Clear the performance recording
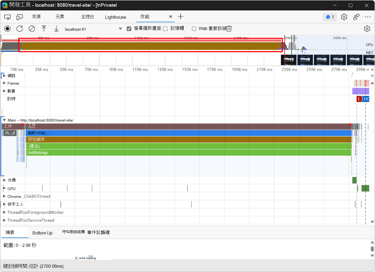The image size is (375, 272). point(32,29)
